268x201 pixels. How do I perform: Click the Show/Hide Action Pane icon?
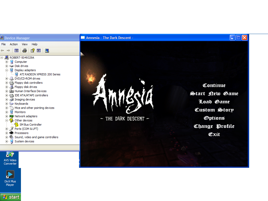(39, 51)
